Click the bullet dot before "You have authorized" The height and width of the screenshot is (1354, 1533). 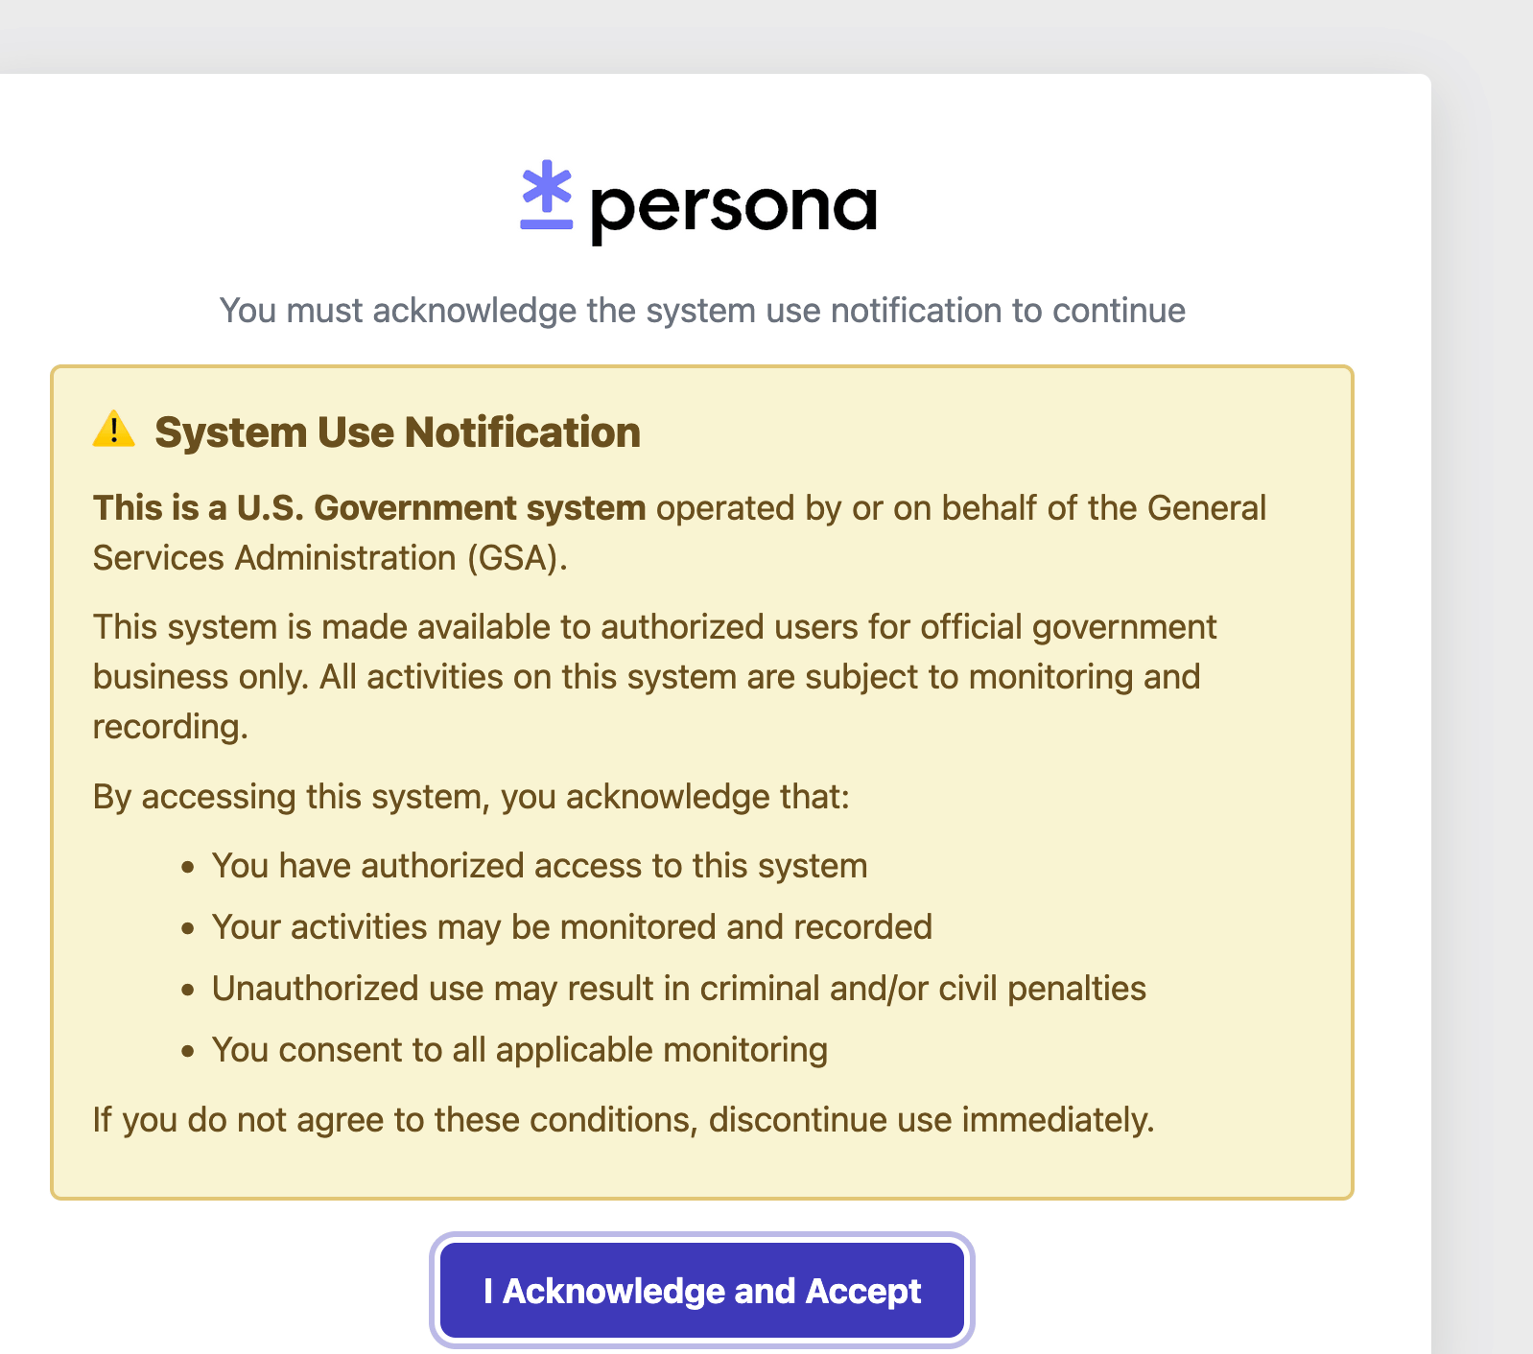click(x=188, y=868)
